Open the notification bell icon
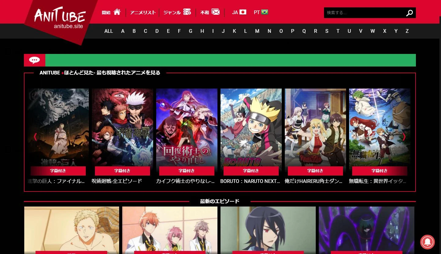441x254 pixels. coord(428,242)
